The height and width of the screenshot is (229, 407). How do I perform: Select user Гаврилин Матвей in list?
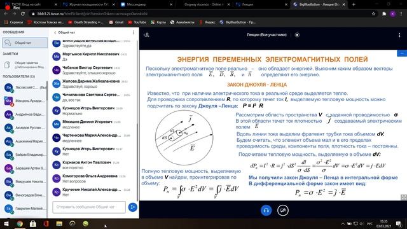click(x=25, y=209)
